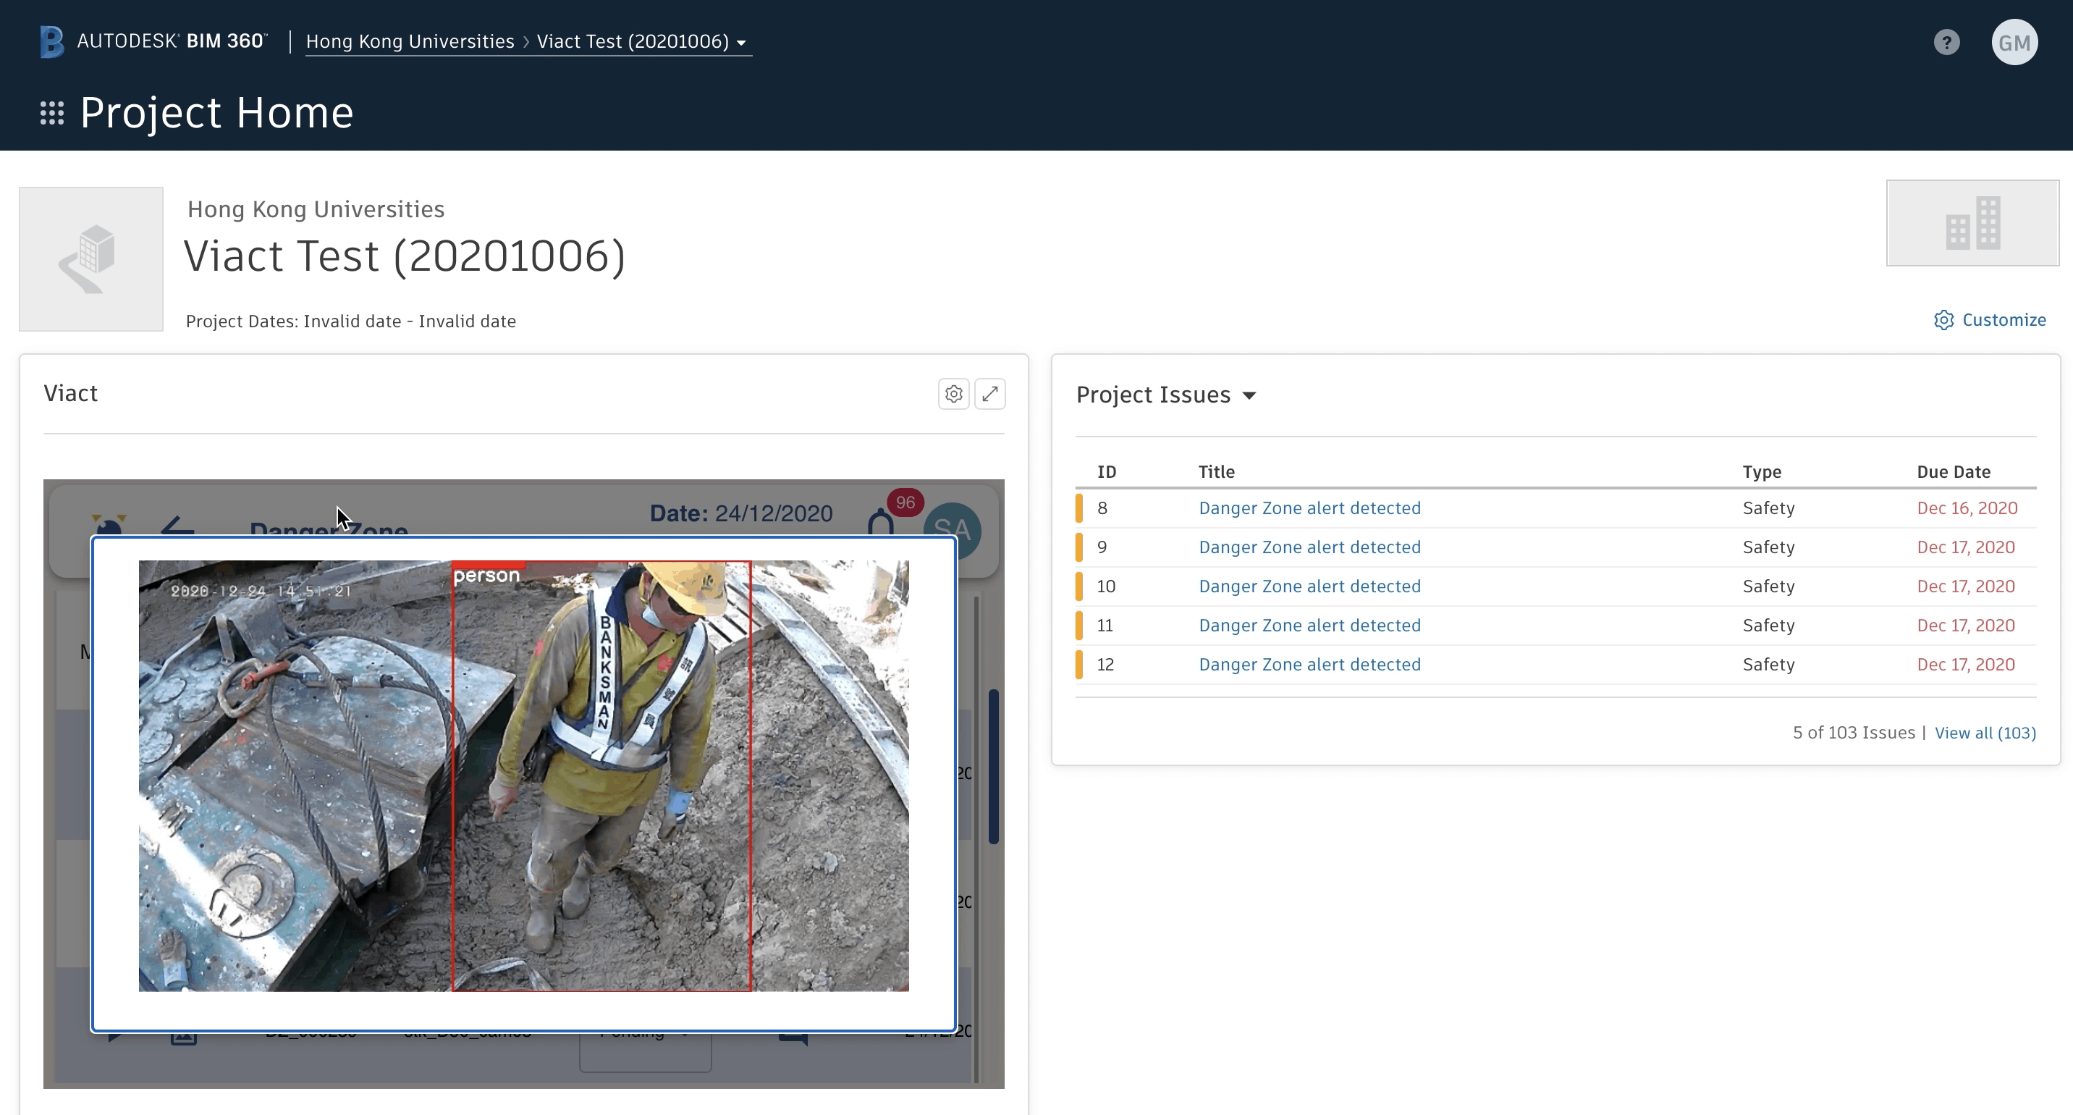Open Viact card settings gear
This screenshot has height=1115, width=2073.
click(x=953, y=394)
